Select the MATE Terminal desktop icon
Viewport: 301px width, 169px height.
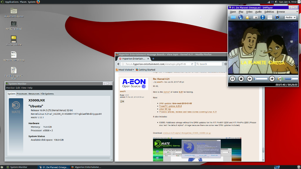[x=14, y=25]
